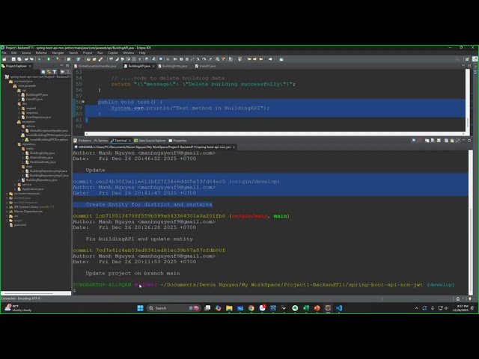Expand ErrorResponse.java tree node

[x=19, y=117]
